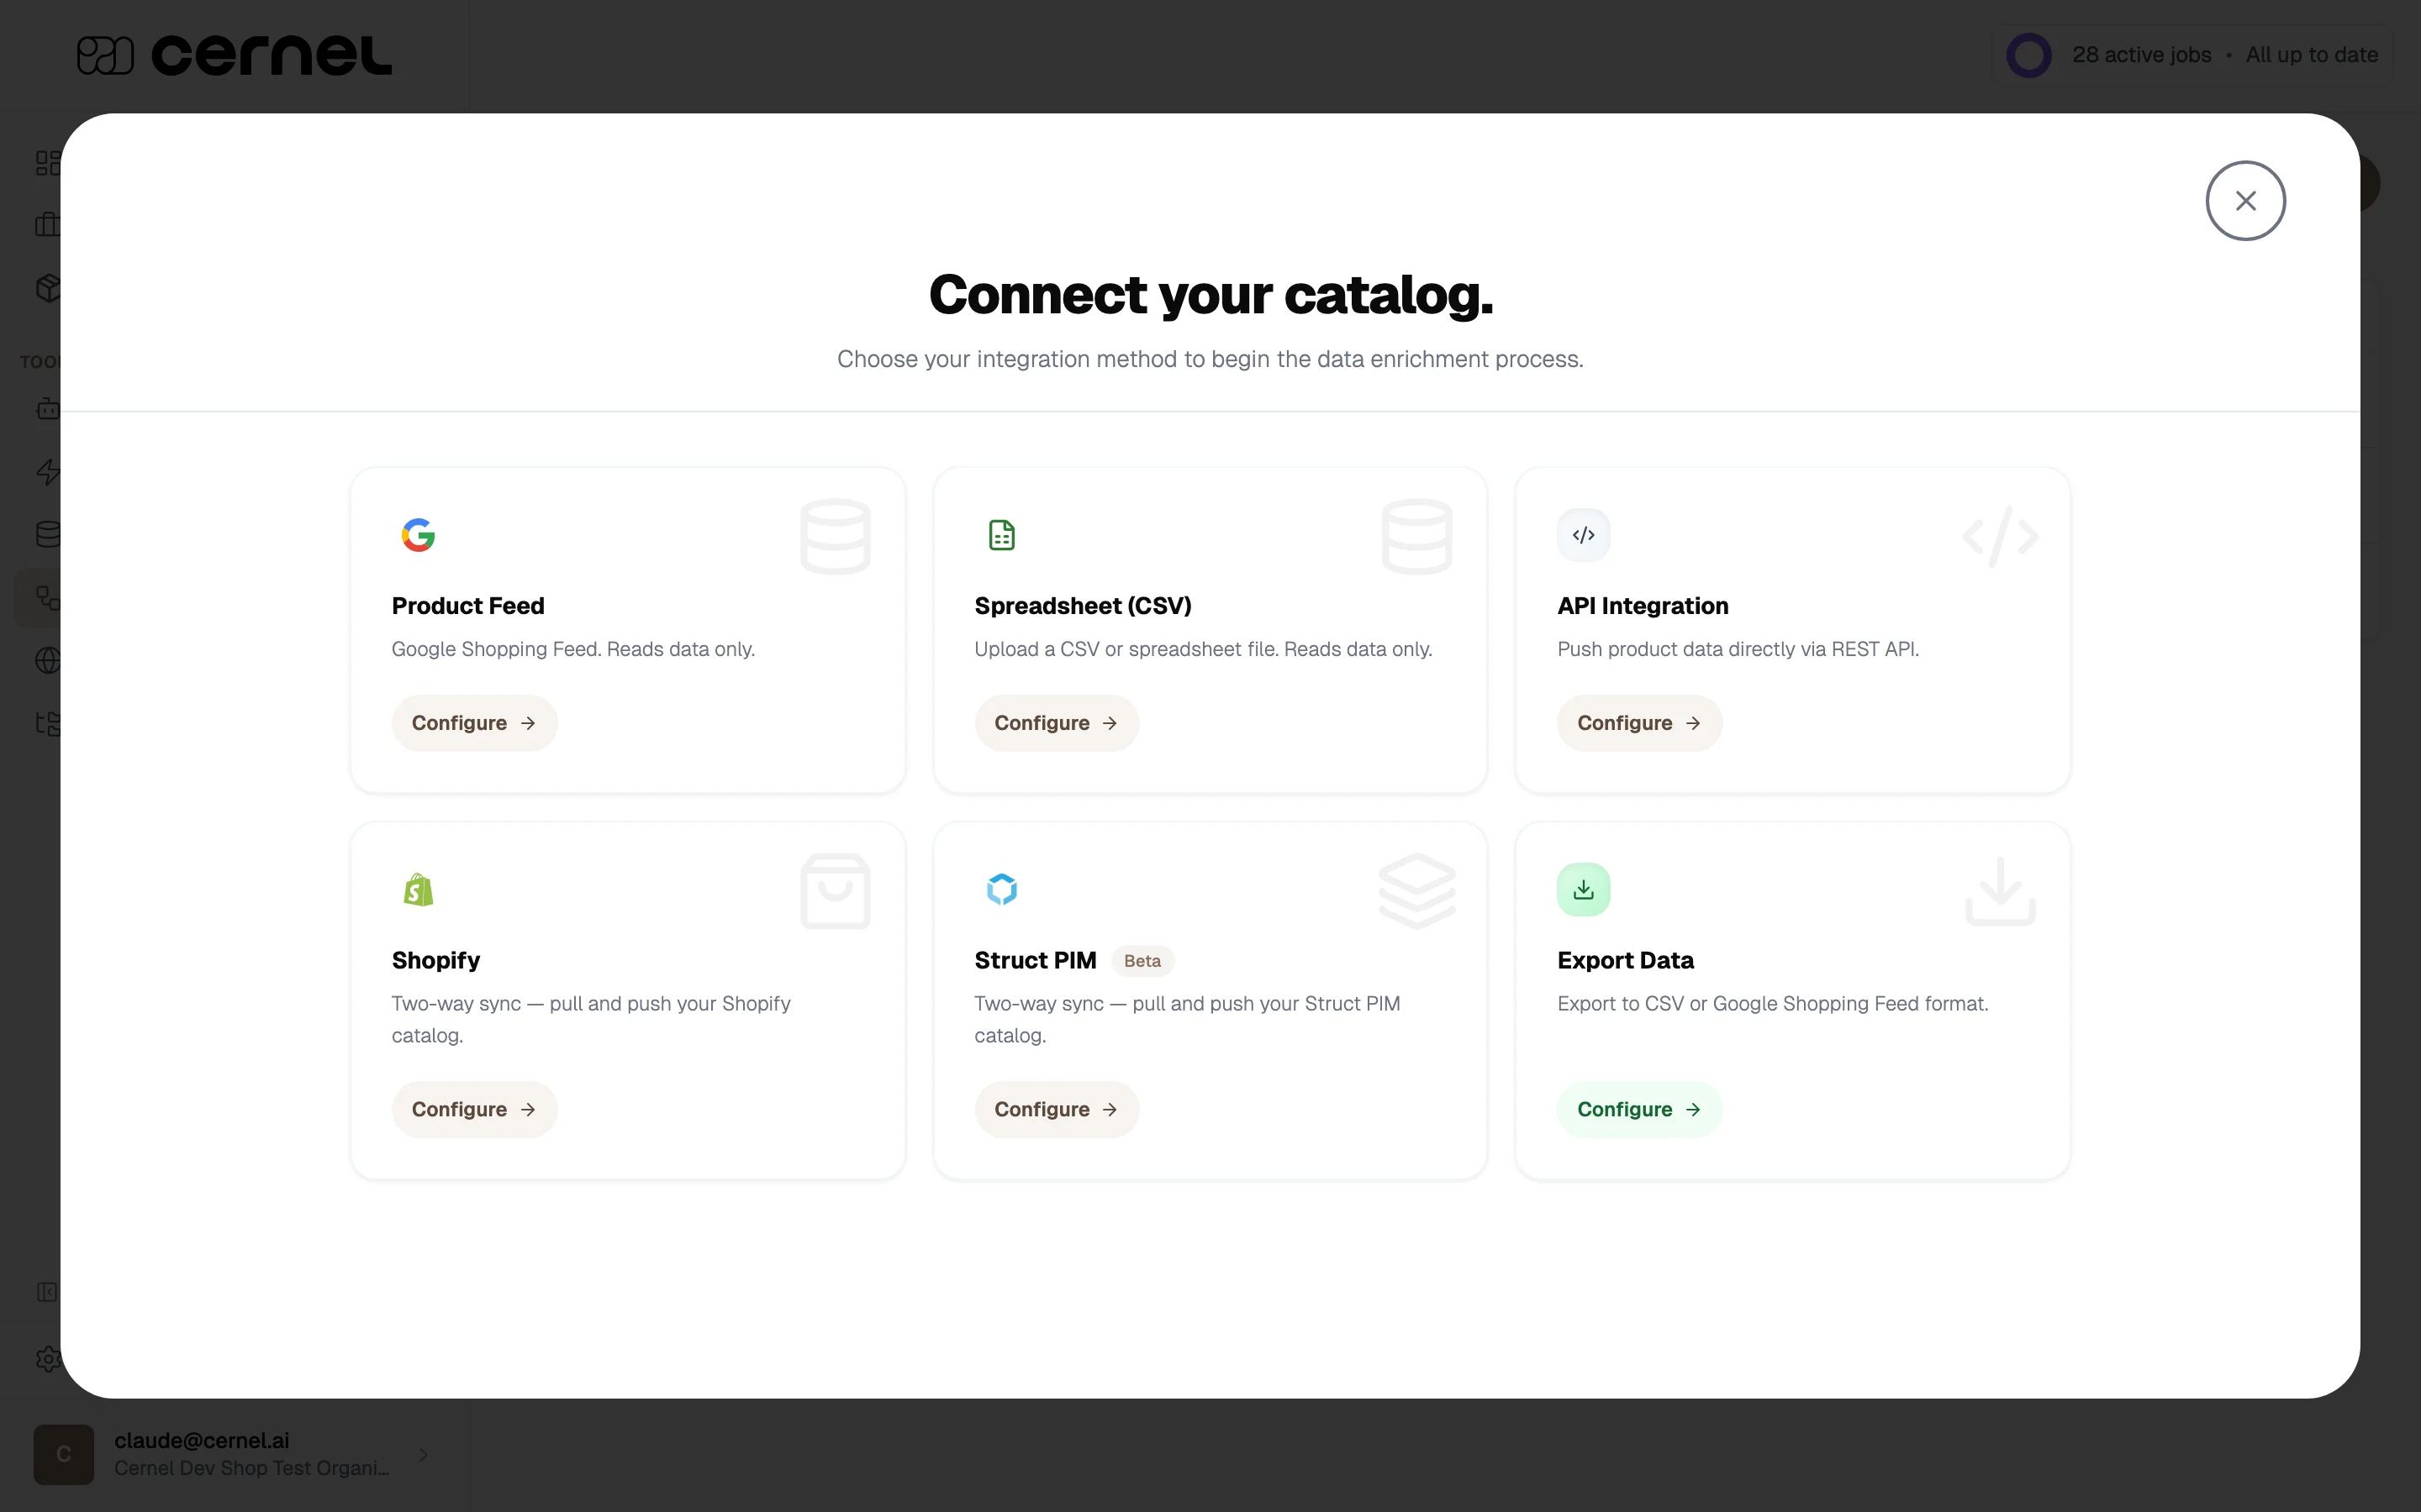Click 'Google Shopping Feed. Reads data only.' text
Viewport: 2421px width, 1512px height.
click(x=573, y=649)
